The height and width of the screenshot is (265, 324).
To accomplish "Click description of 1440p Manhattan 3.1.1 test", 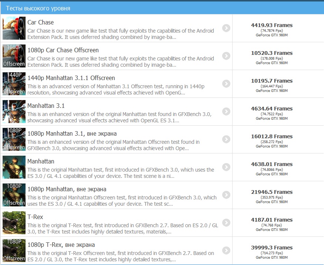I will pyautogui.click(x=116, y=90).
